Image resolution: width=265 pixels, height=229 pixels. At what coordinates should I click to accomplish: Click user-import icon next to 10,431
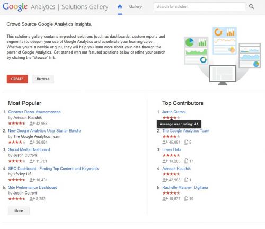(x=32, y=180)
